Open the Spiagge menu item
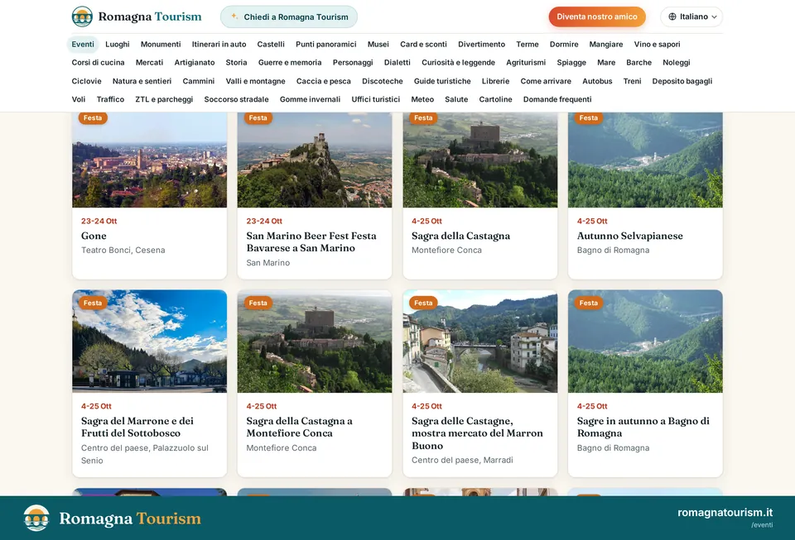 coord(571,63)
